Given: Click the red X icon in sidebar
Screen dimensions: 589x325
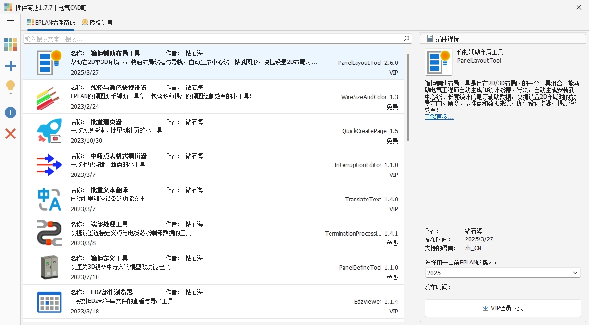Looking at the screenshot, I should pyautogui.click(x=11, y=134).
